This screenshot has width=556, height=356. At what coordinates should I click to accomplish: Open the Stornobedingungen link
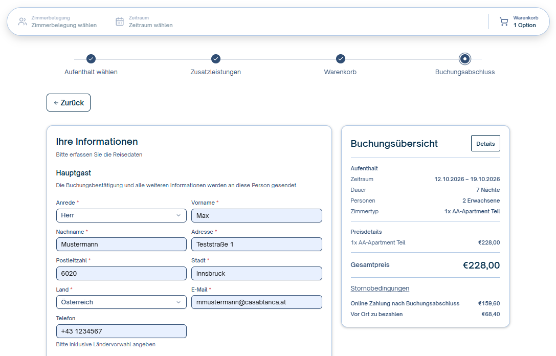point(380,288)
